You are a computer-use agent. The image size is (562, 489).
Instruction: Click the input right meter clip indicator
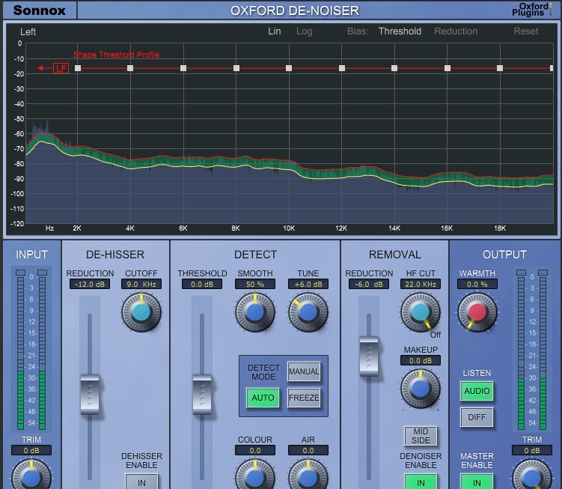(43, 273)
